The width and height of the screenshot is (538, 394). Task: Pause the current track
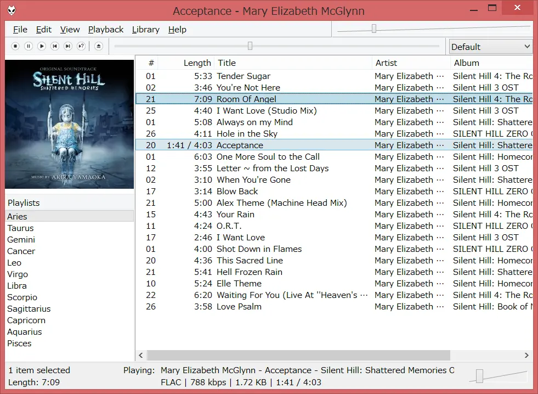[29, 46]
